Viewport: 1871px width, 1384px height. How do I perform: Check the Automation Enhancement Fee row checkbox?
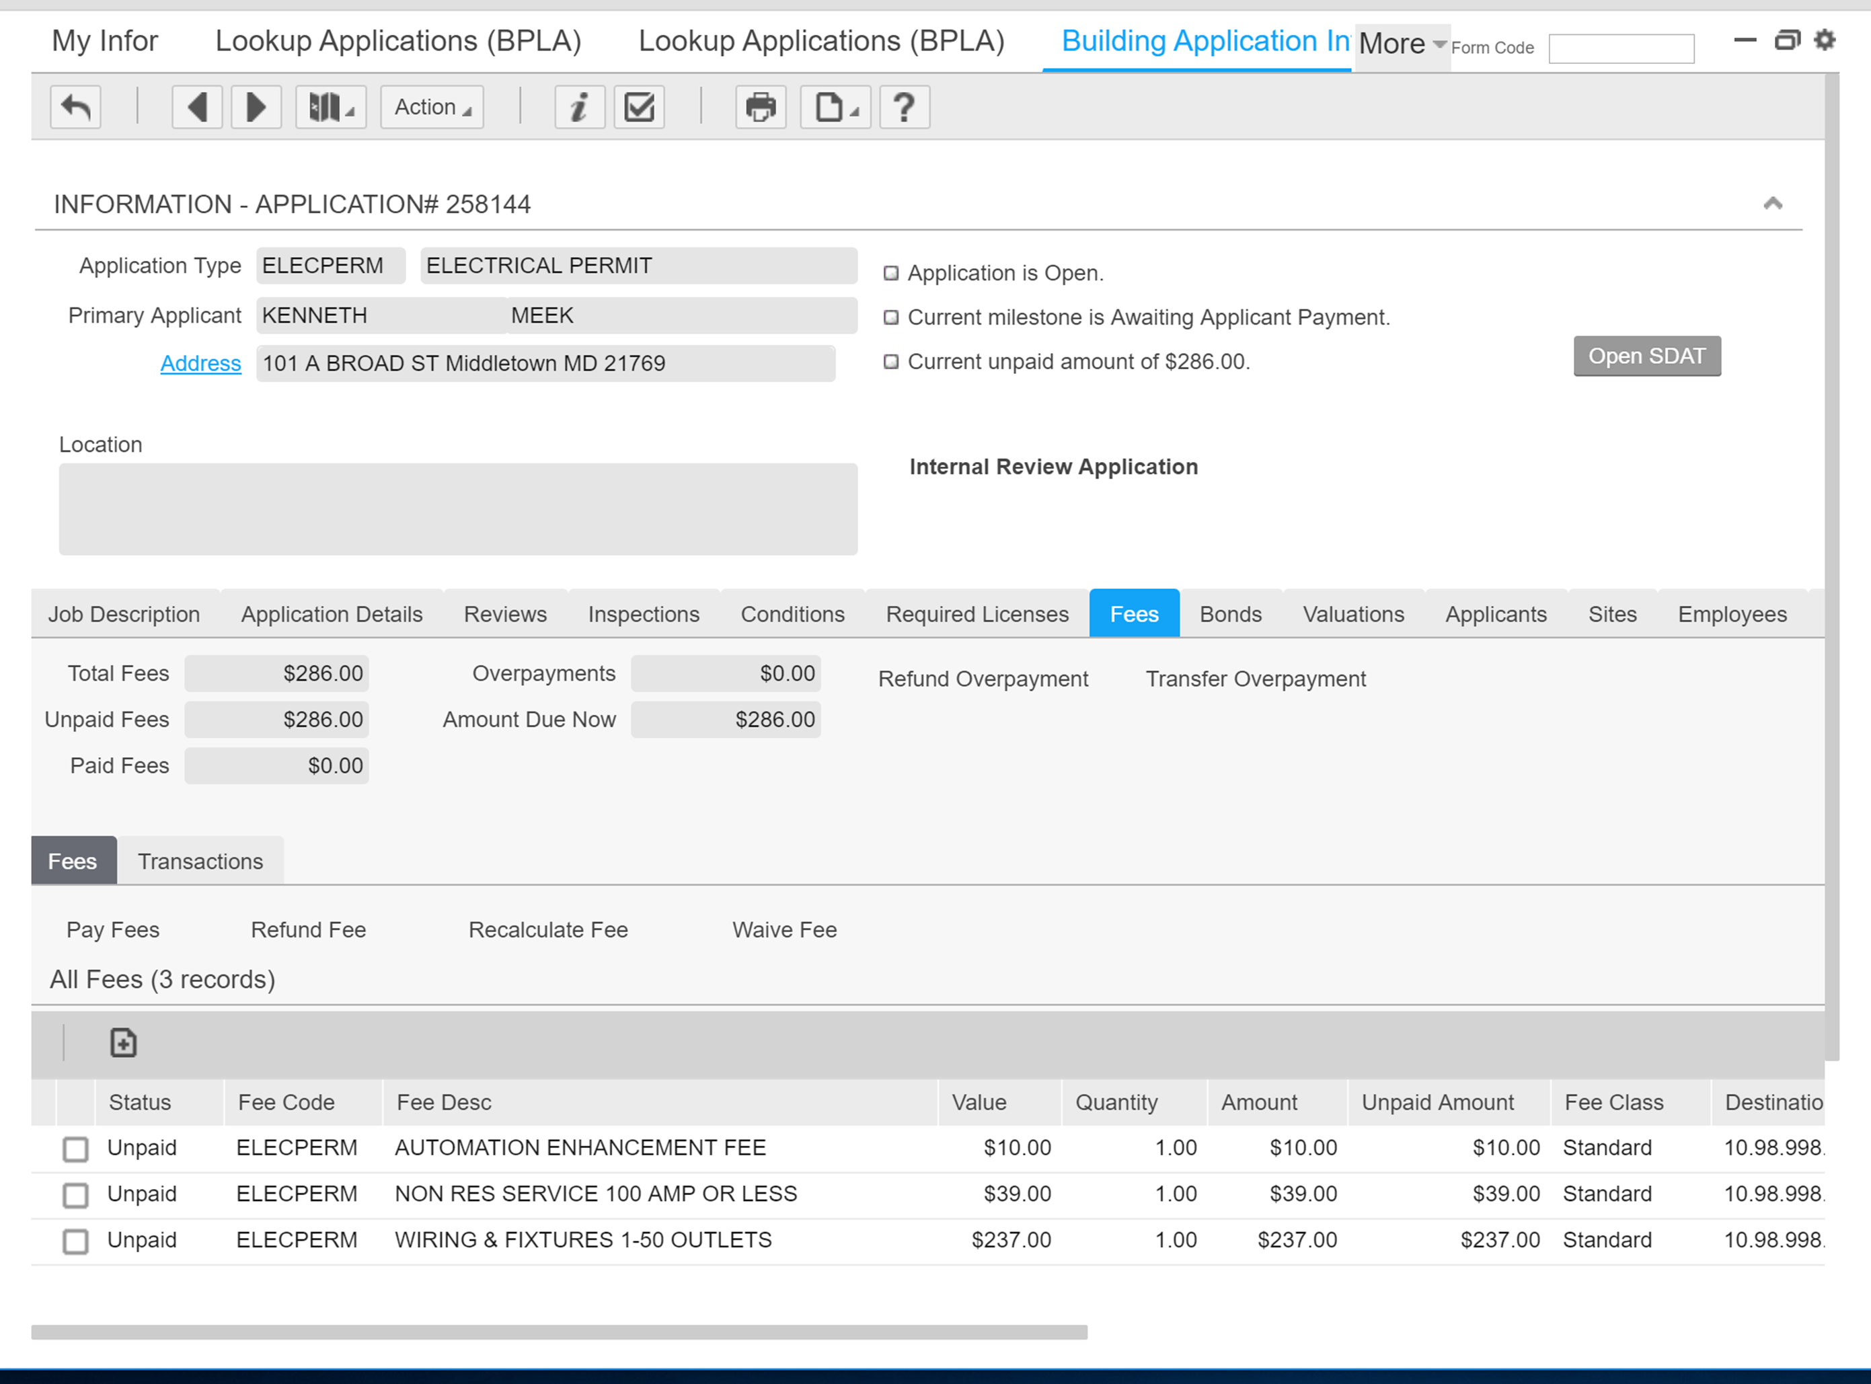coord(75,1149)
